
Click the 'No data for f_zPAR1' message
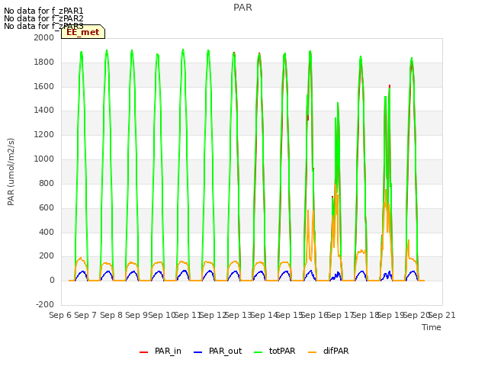point(43,11)
